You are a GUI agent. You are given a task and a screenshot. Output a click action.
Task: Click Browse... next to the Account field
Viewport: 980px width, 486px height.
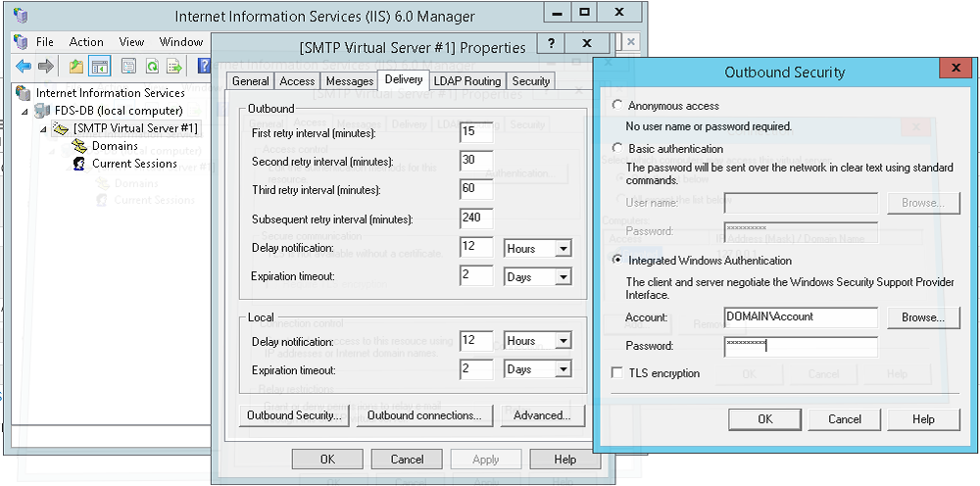(x=922, y=317)
